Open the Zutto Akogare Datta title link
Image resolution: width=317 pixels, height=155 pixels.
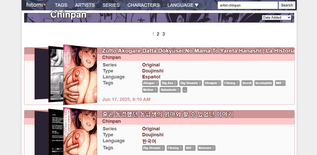(x=198, y=51)
